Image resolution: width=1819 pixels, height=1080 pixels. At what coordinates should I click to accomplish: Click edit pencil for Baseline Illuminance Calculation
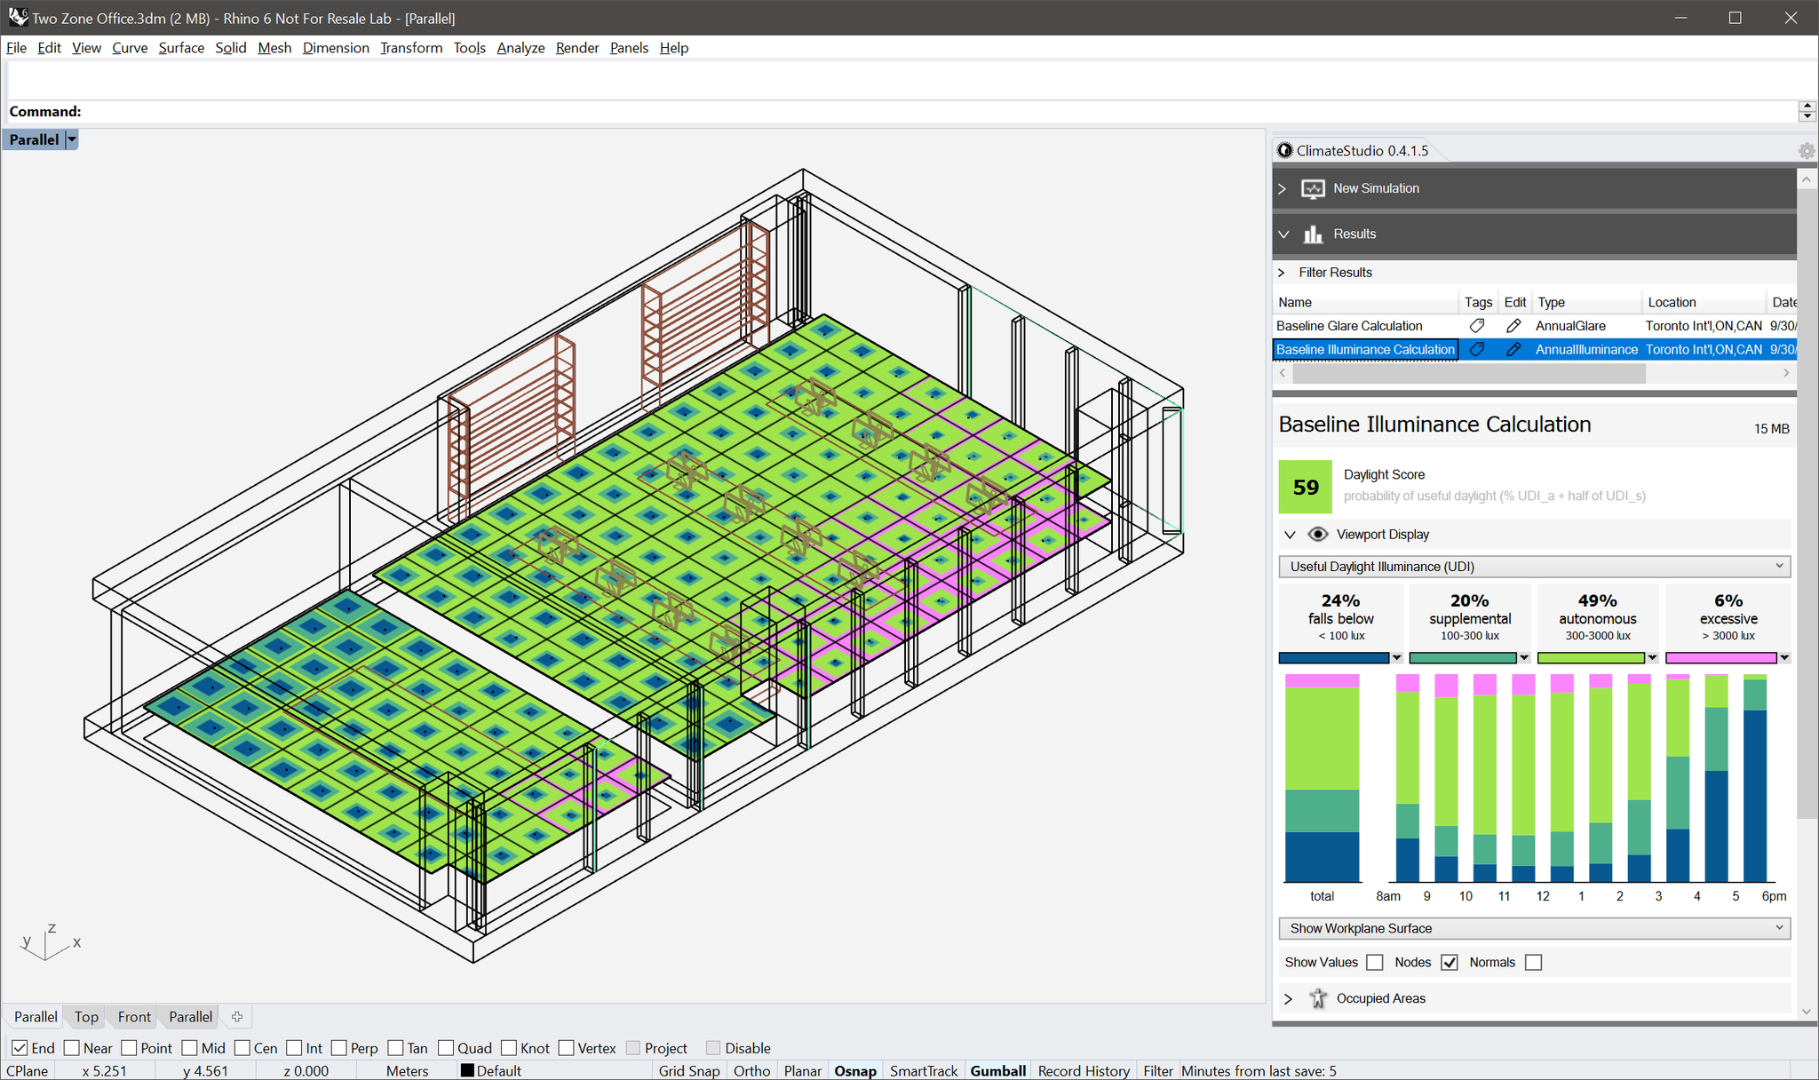pyautogui.click(x=1514, y=350)
